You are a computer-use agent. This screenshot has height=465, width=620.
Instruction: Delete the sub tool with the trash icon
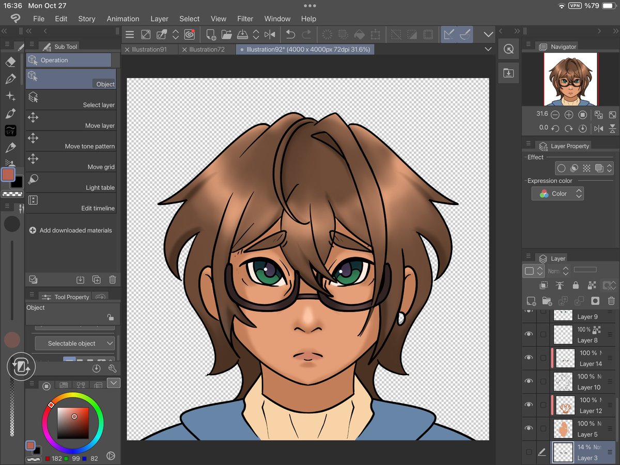pos(112,280)
